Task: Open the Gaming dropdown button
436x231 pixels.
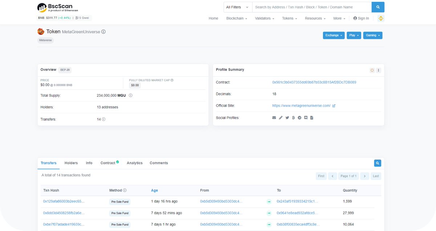Action: [373, 35]
